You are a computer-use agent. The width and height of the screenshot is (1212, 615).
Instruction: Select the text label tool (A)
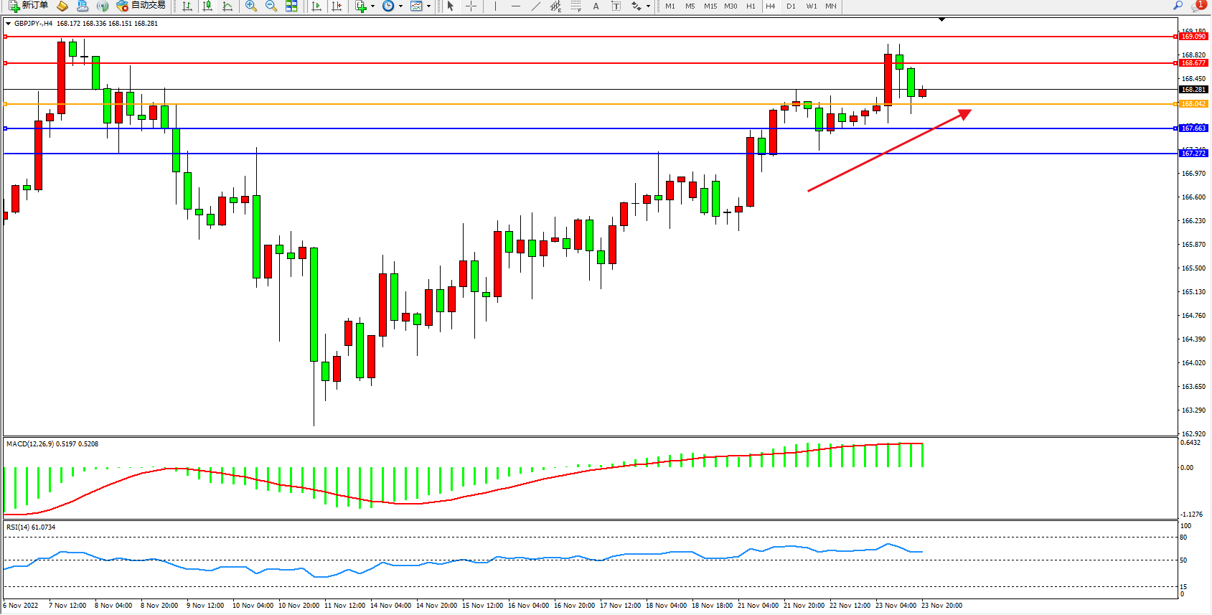pos(596,6)
